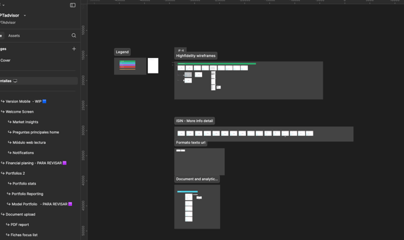
Task: Click link arrow icon beside Portfolios 2
Action: [3, 173]
